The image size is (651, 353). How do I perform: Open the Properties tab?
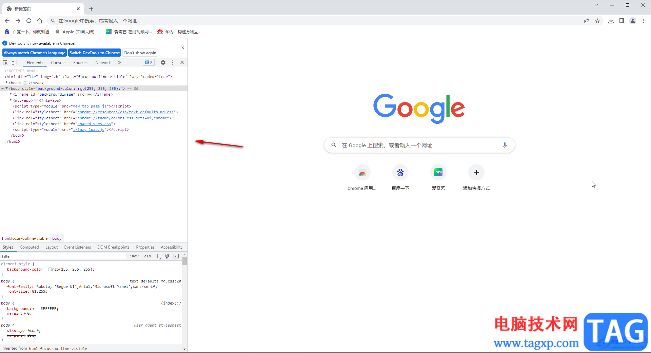point(145,247)
